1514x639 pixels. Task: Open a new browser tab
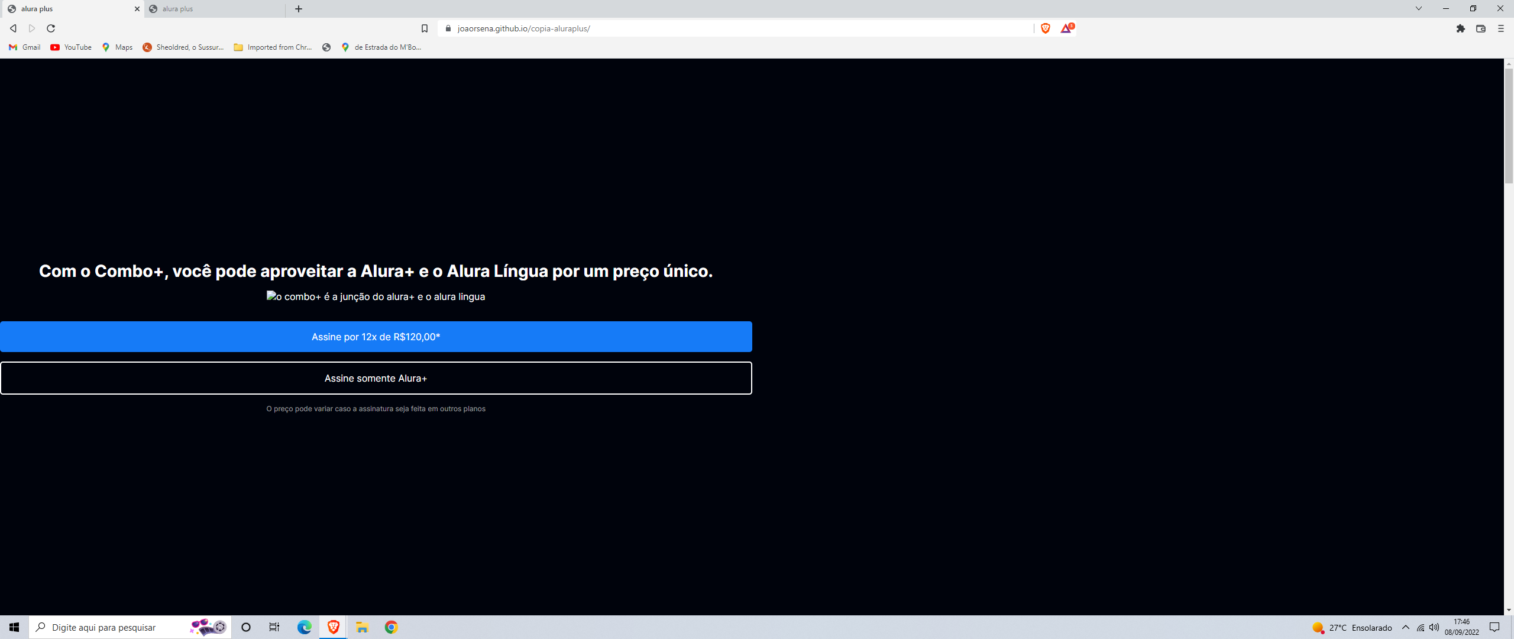299,9
